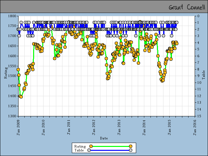Select the orange marker right of legend Rating line
Viewport: 208px width, 156px height.
point(131,146)
